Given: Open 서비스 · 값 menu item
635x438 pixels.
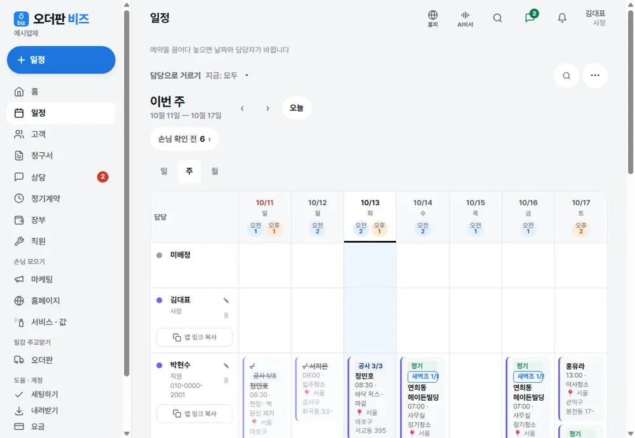Looking at the screenshot, I should 61,323.
